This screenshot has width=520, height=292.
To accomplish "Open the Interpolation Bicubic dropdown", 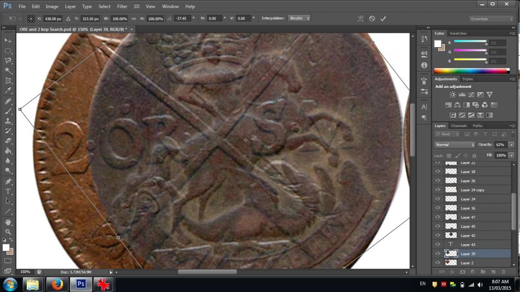I will click(299, 19).
